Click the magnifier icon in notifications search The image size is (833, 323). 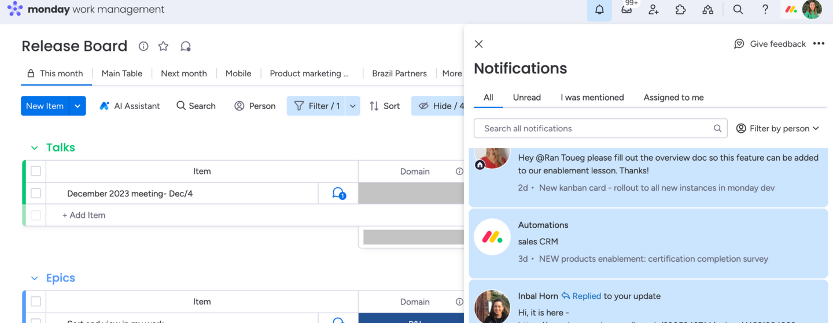(x=718, y=128)
